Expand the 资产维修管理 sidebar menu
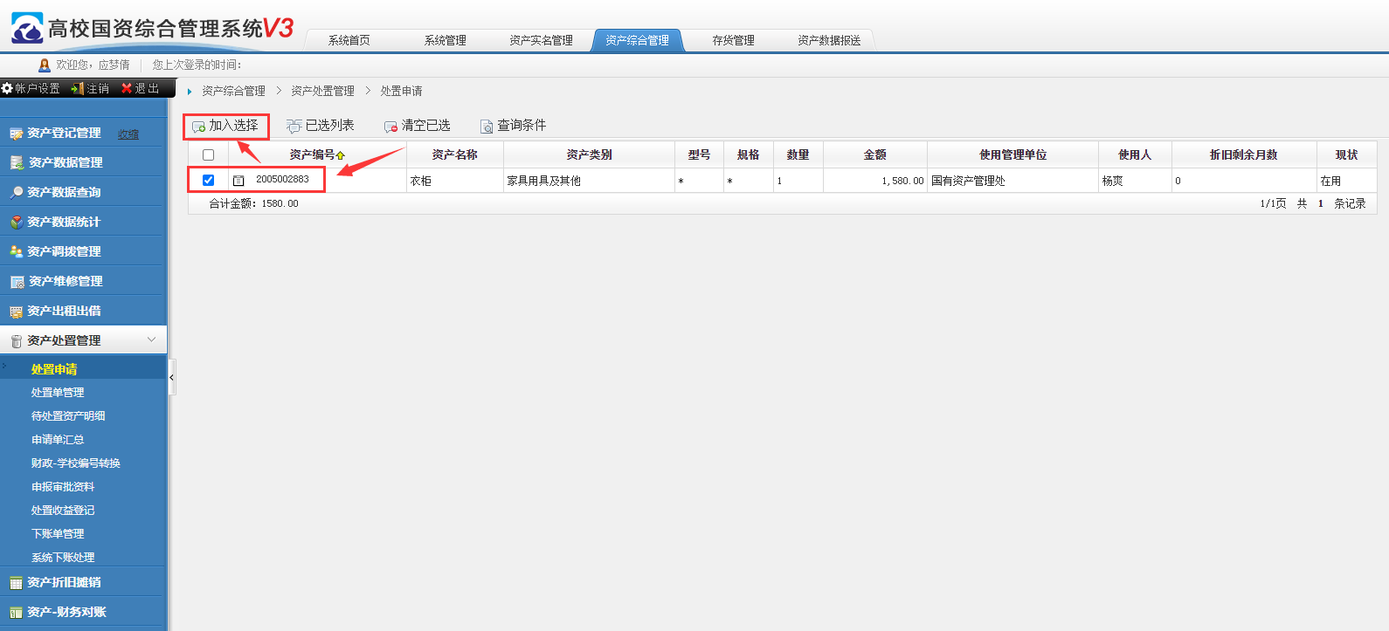This screenshot has height=631, width=1389. [66, 281]
